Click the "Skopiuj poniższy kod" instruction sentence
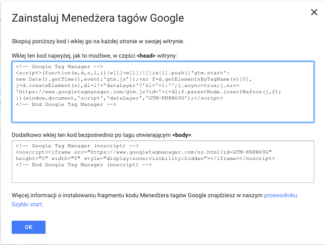 98,41
